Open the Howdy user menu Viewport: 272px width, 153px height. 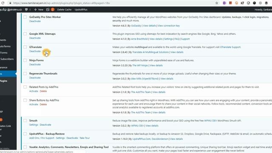tap(263, 9)
